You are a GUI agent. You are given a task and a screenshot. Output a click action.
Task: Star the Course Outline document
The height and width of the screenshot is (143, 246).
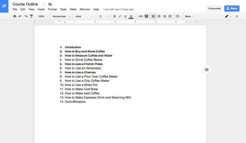(44, 4)
